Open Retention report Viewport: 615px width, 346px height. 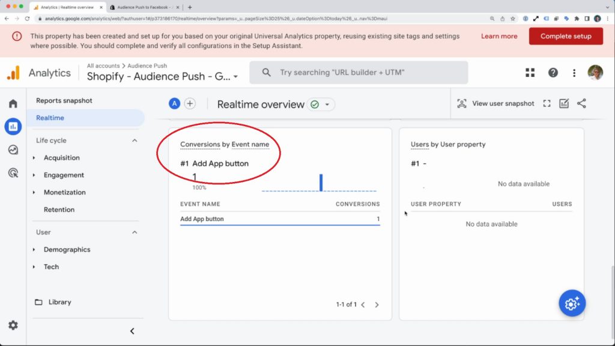click(x=59, y=210)
